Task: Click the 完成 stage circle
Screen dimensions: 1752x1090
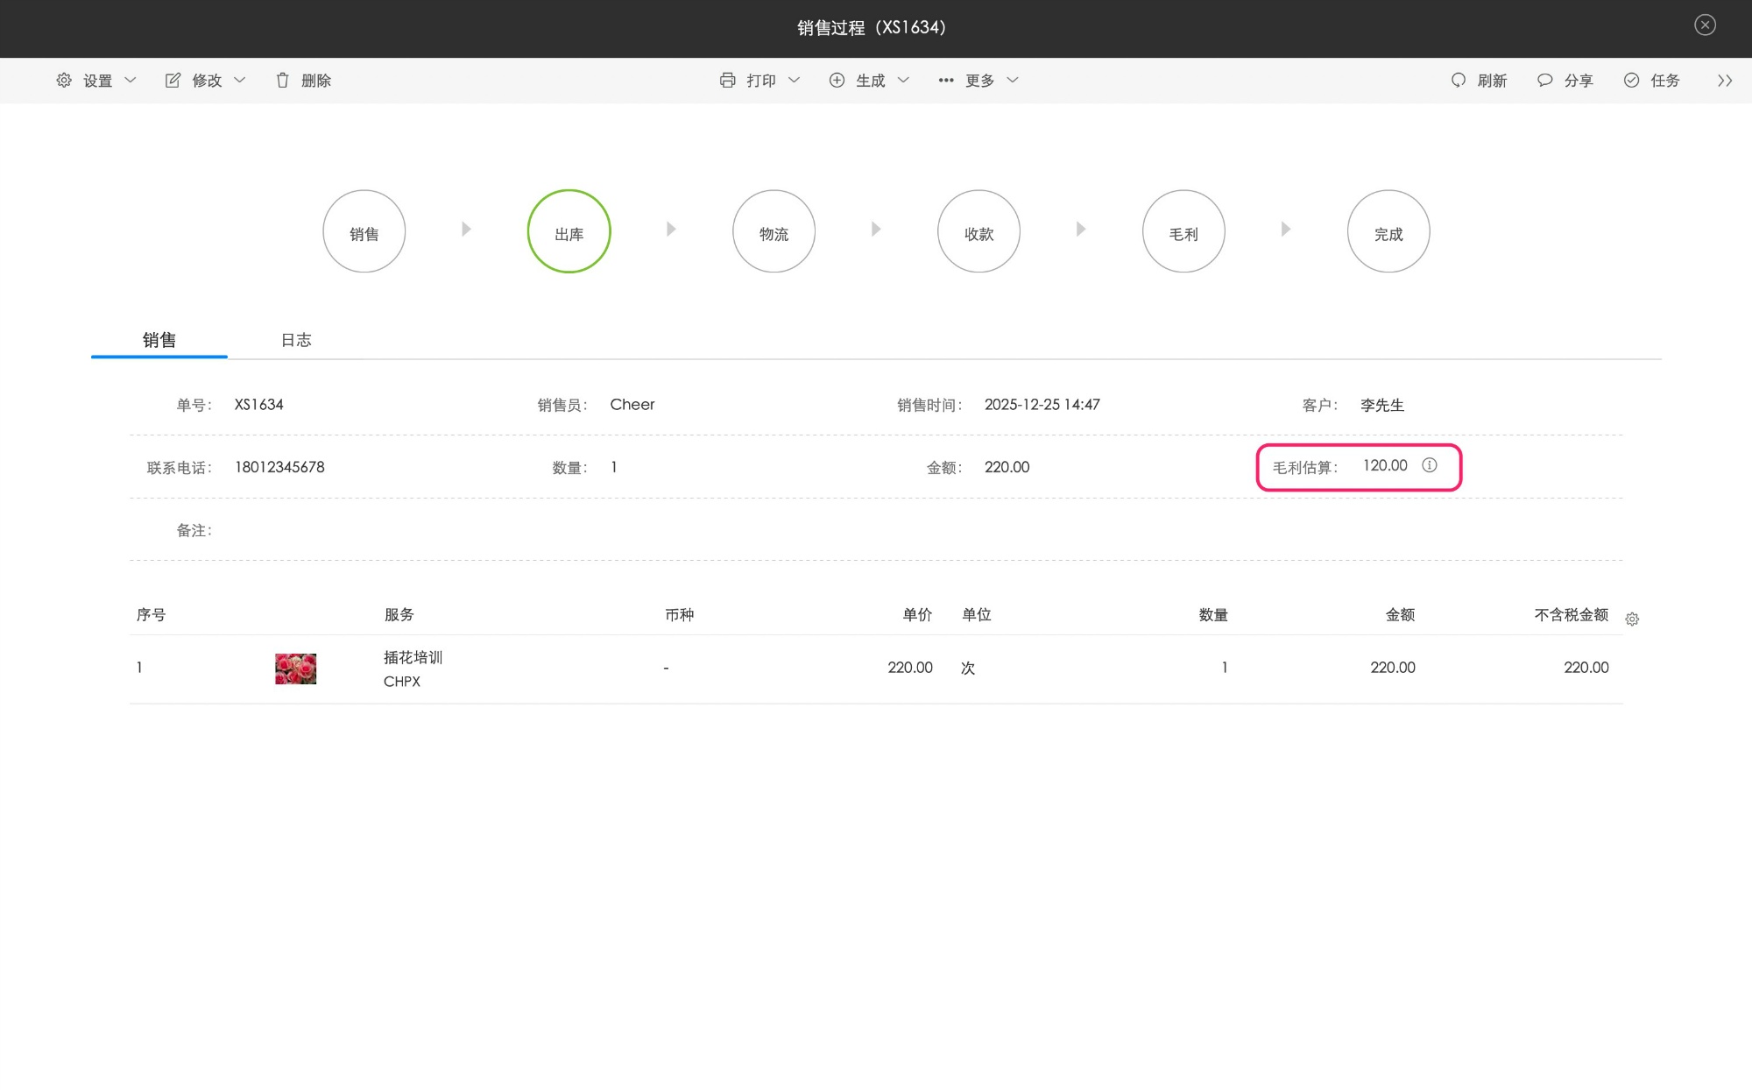Action: click(1388, 232)
